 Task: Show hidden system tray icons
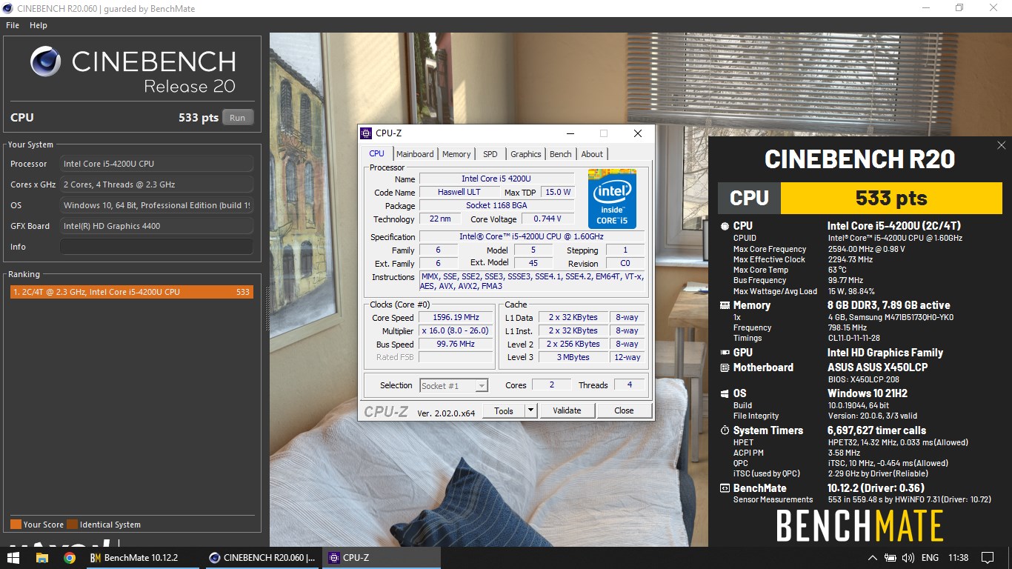coord(873,558)
